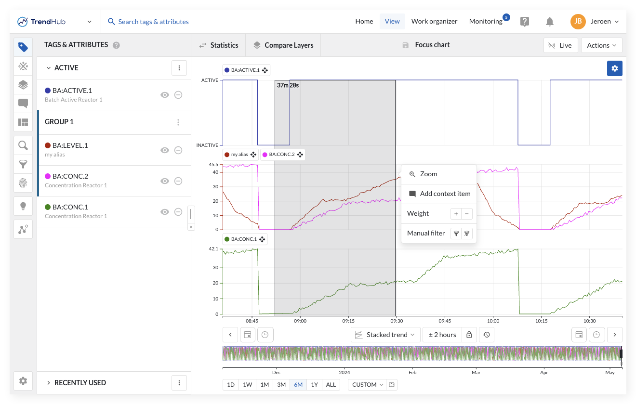This screenshot has height=404, width=636.
Task: Hide the BA:ACTIVE.1 tag with eye icon
Action: (165, 95)
